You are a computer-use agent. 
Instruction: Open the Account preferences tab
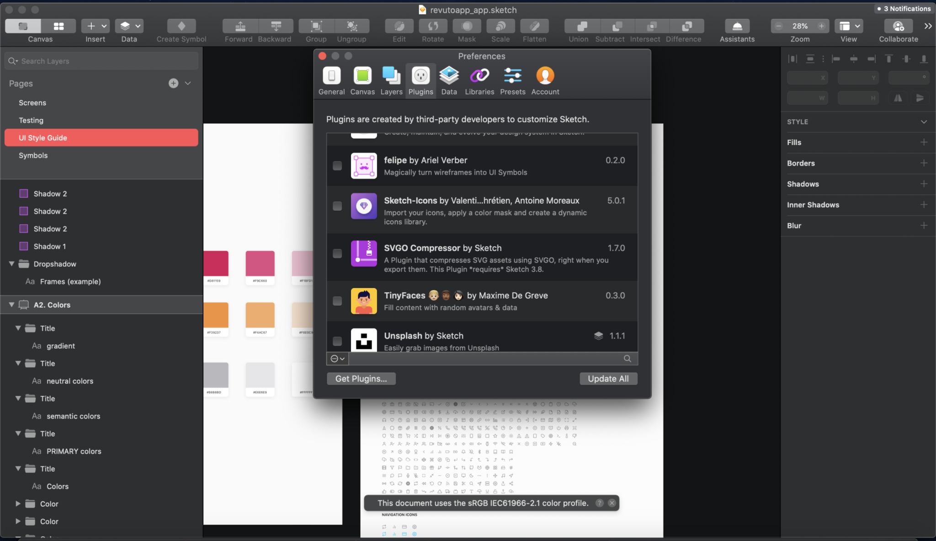click(545, 81)
